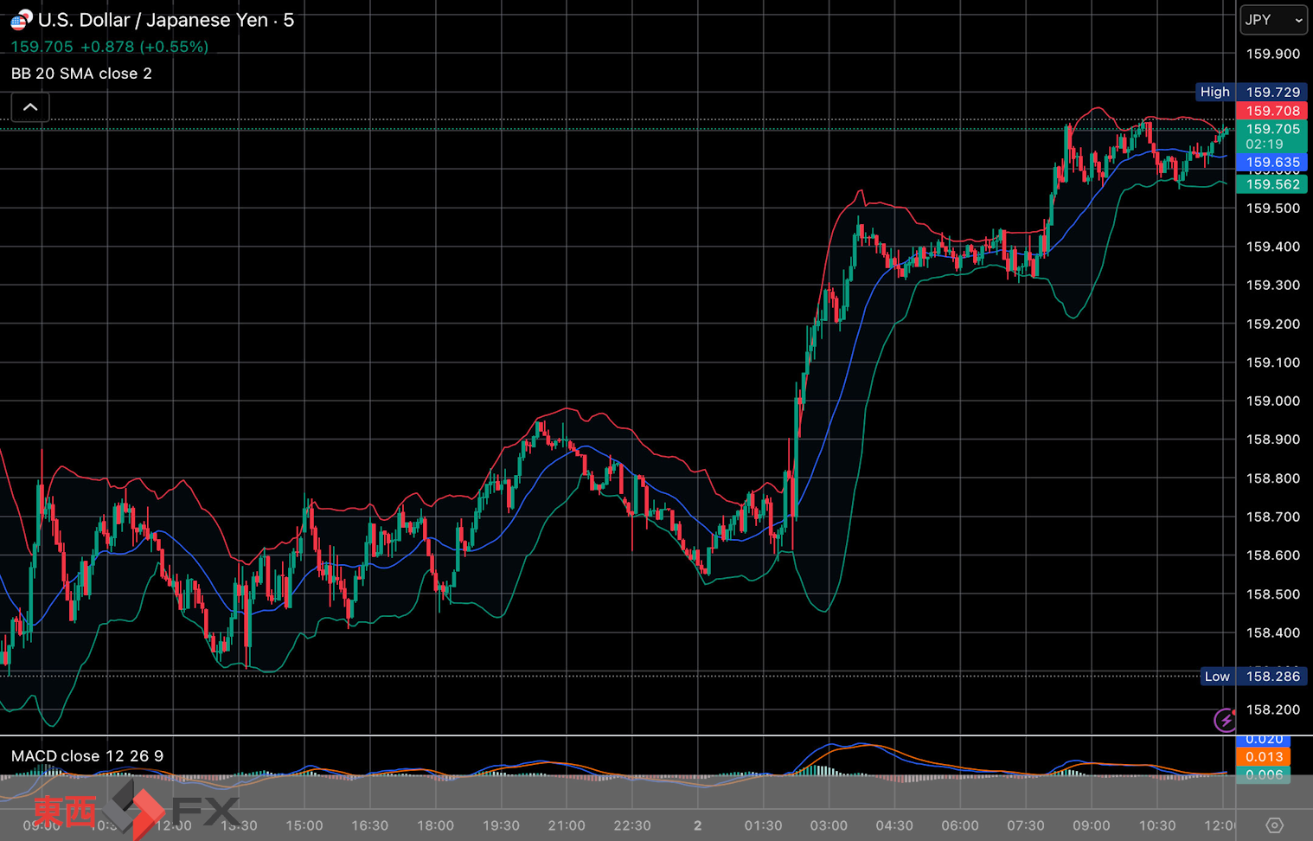Viewport: 1313px width, 841px height.
Task: Click the current price 159.705 countdown label
Action: (x=1272, y=137)
